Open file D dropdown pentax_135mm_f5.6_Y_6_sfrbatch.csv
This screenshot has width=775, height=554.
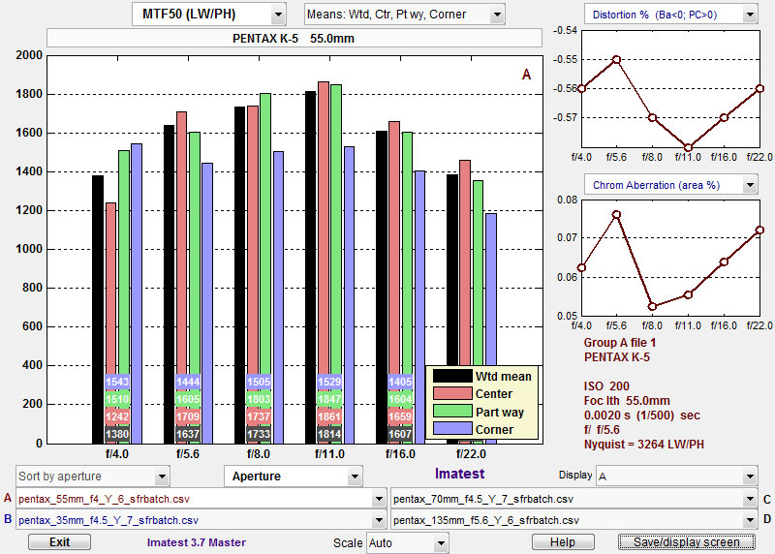[x=573, y=520]
